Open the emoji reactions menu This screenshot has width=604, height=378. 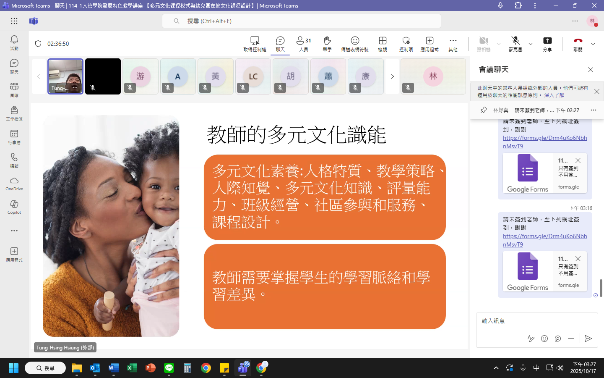[x=355, y=43]
